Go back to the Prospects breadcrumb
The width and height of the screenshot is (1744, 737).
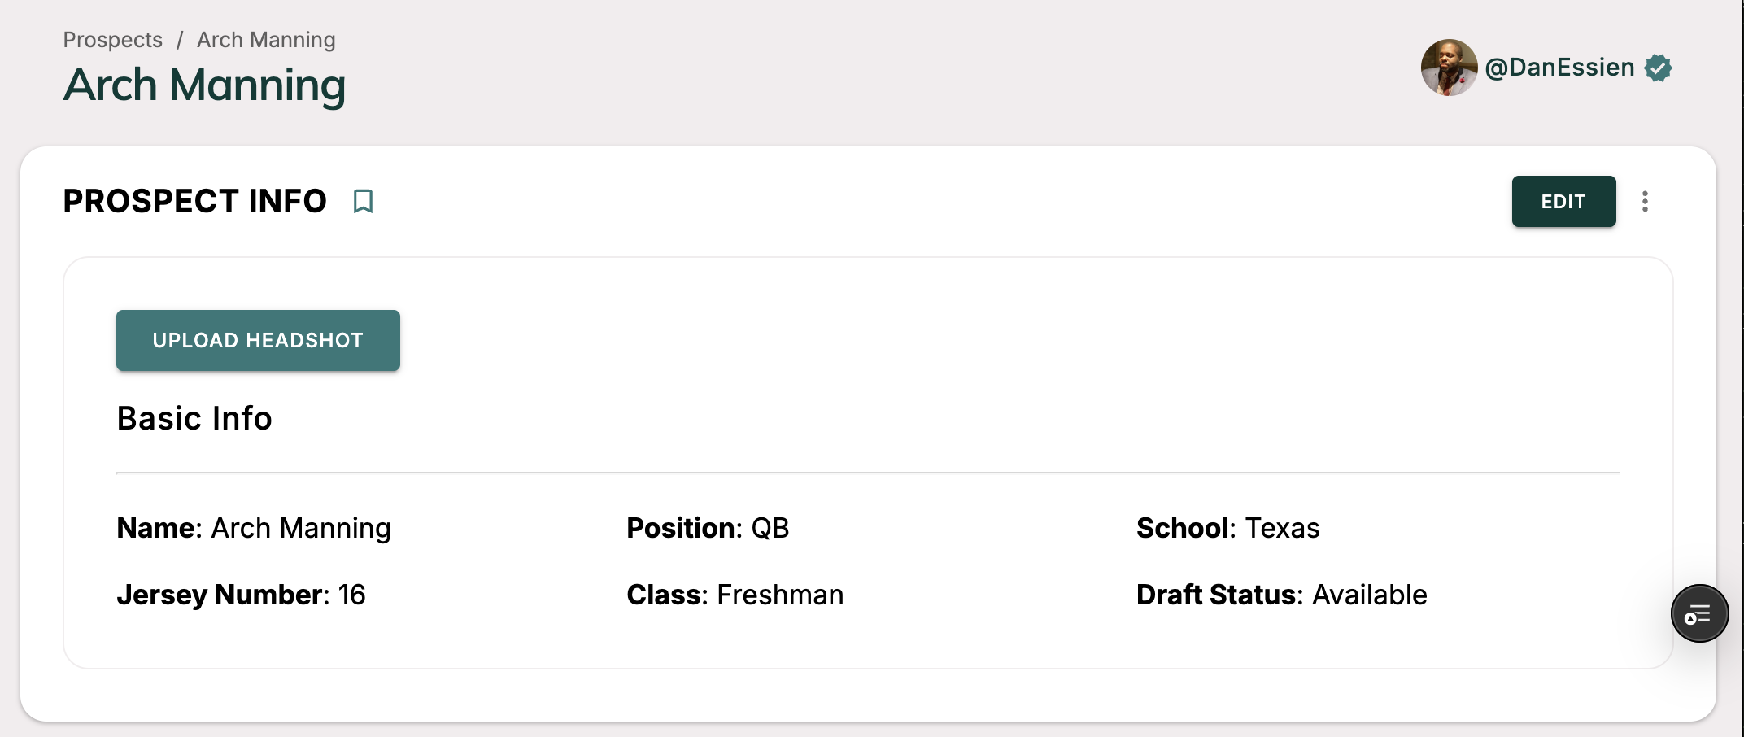pyautogui.click(x=113, y=40)
